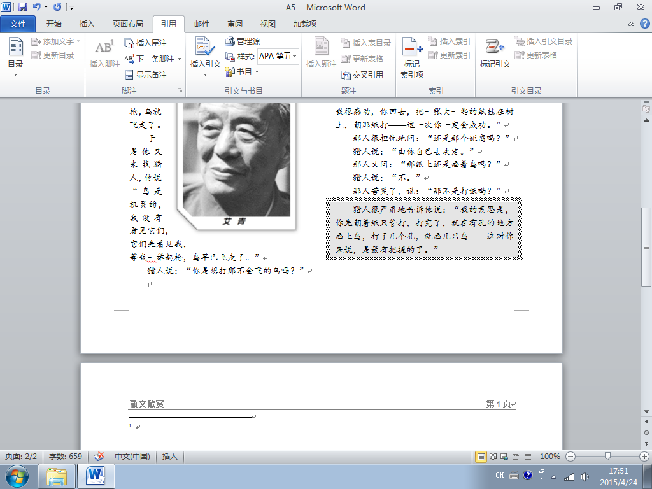Screen dimensions: 652x489
Task: Click the volume icon in system tray
Action: 585,477
